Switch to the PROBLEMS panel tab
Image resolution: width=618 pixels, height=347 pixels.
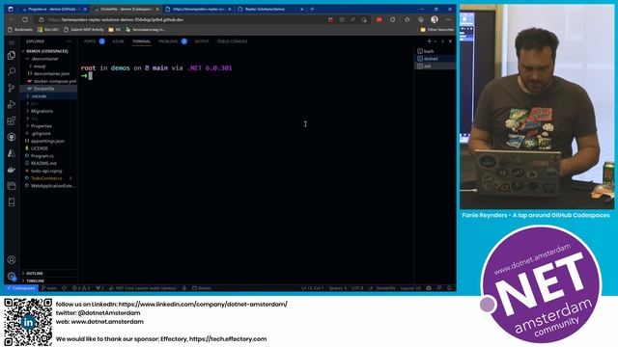tap(168, 41)
